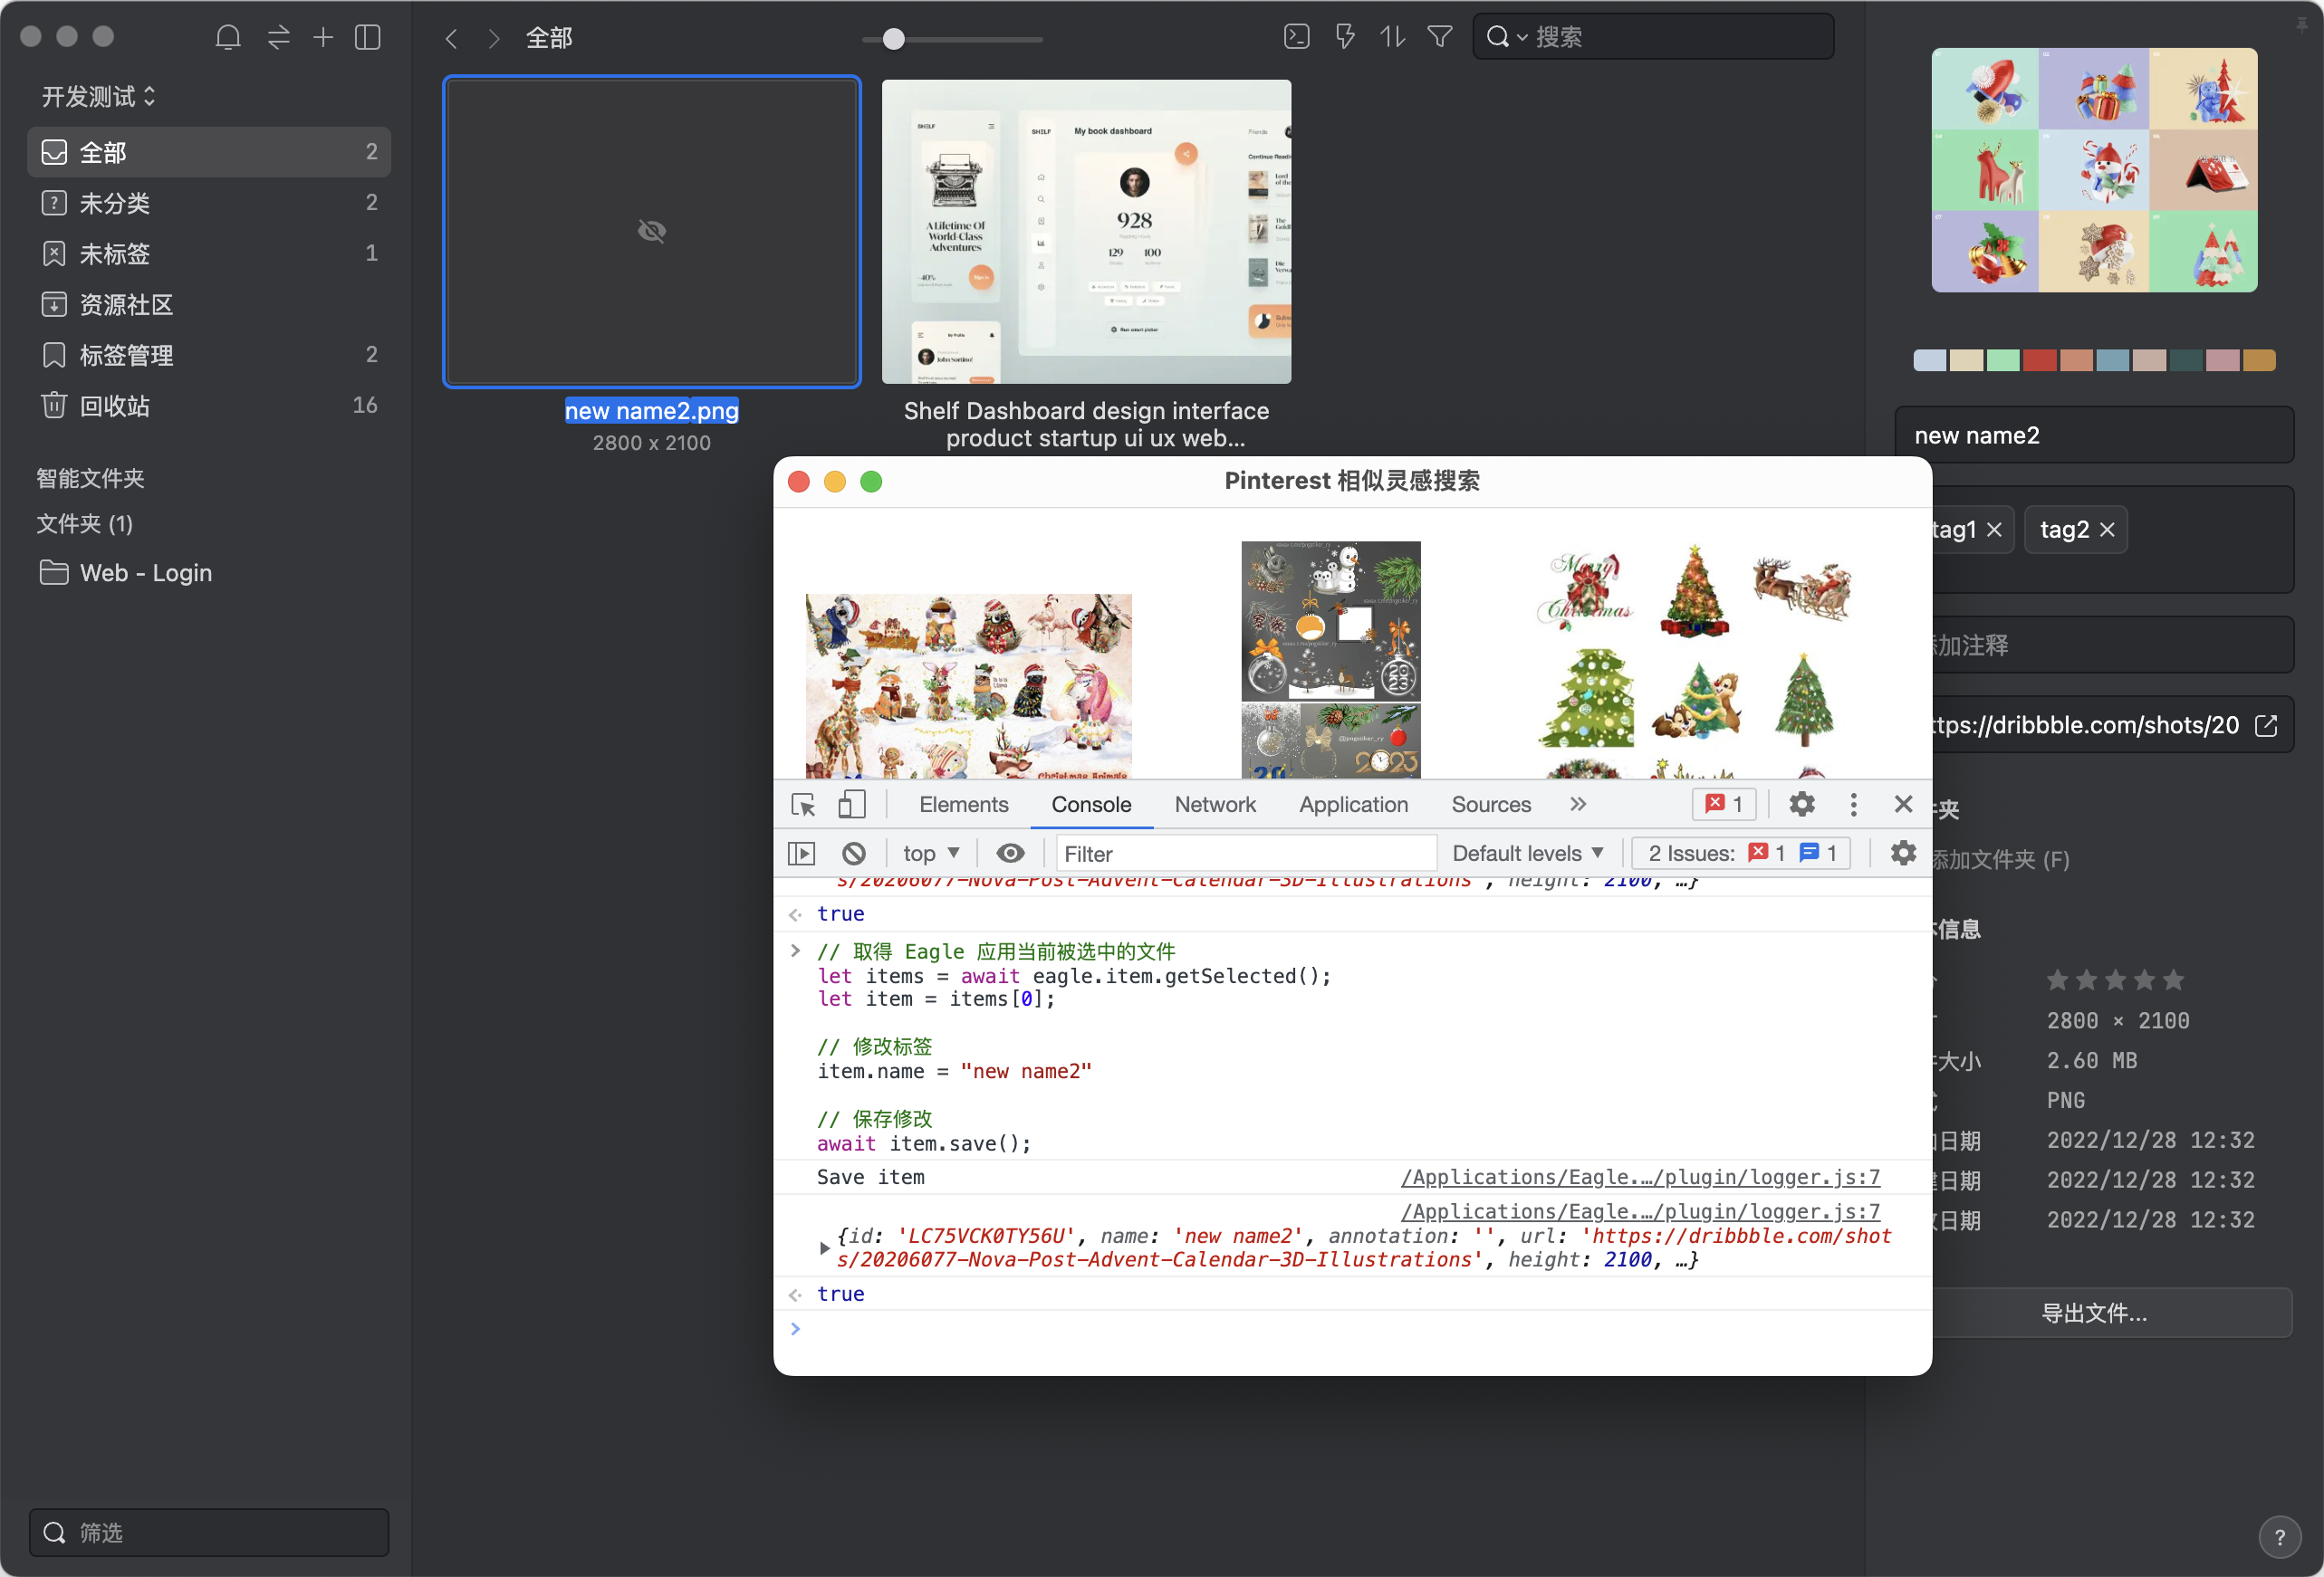
Task: Select the Shelf Dashboard thumbnail
Action: (1085, 231)
